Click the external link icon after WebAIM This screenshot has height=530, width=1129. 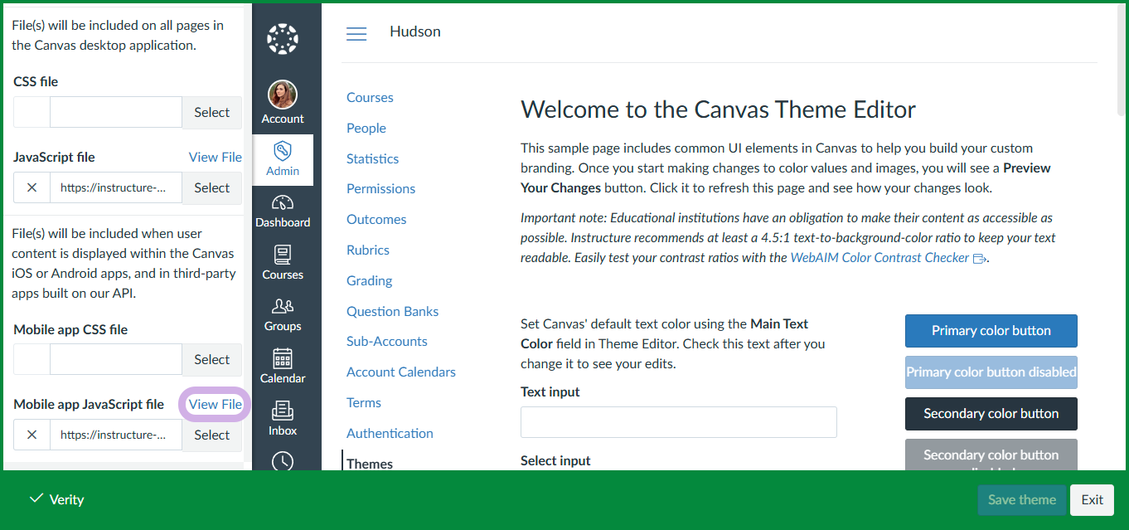pyautogui.click(x=979, y=258)
